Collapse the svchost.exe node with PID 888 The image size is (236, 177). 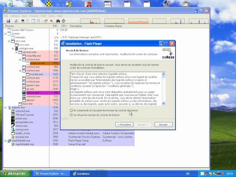(20, 60)
